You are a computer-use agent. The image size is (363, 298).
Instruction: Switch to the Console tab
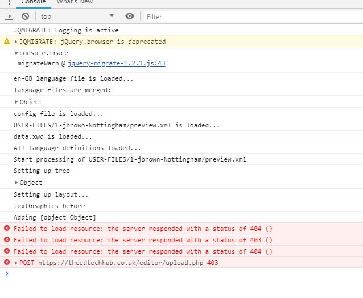[34, 2]
